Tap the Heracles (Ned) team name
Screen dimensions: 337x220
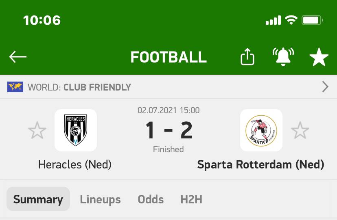75,164
